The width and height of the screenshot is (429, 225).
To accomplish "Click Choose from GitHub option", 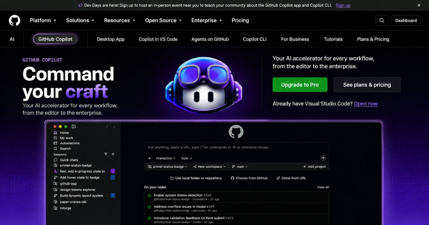I will point(249,178).
